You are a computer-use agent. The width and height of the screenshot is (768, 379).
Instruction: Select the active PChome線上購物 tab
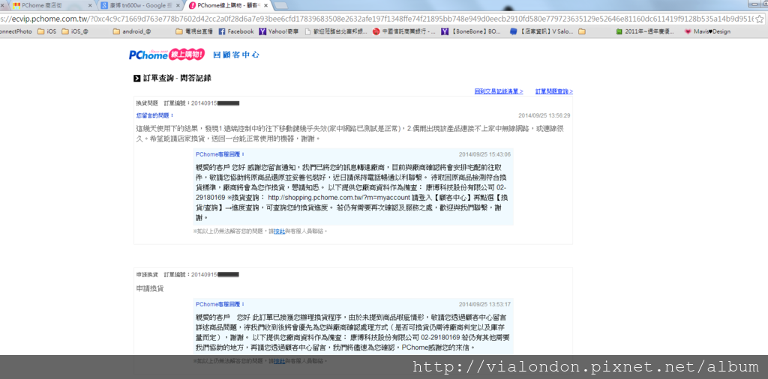click(228, 5)
